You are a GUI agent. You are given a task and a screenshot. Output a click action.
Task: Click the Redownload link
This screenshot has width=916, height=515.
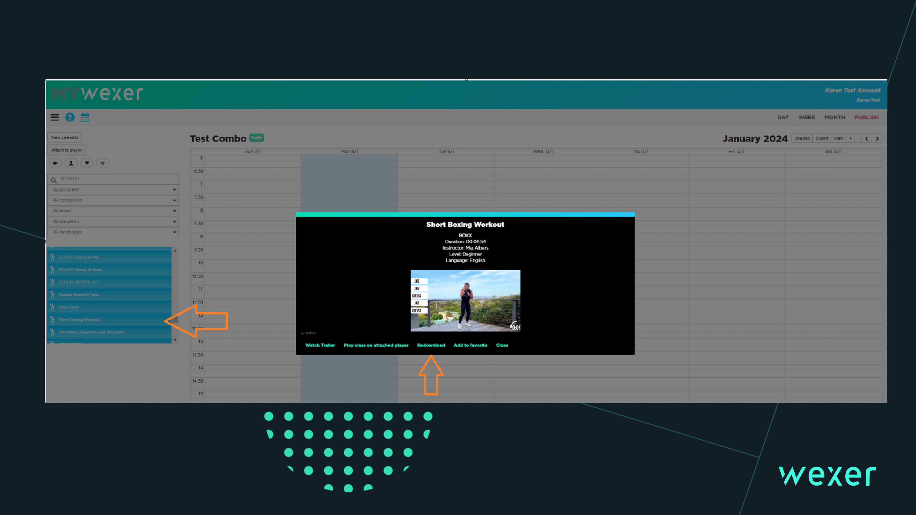click(431, 345)
